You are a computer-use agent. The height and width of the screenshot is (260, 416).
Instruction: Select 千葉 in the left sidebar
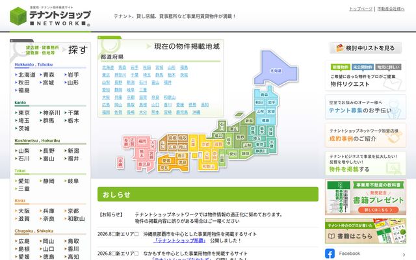point(73,112)
